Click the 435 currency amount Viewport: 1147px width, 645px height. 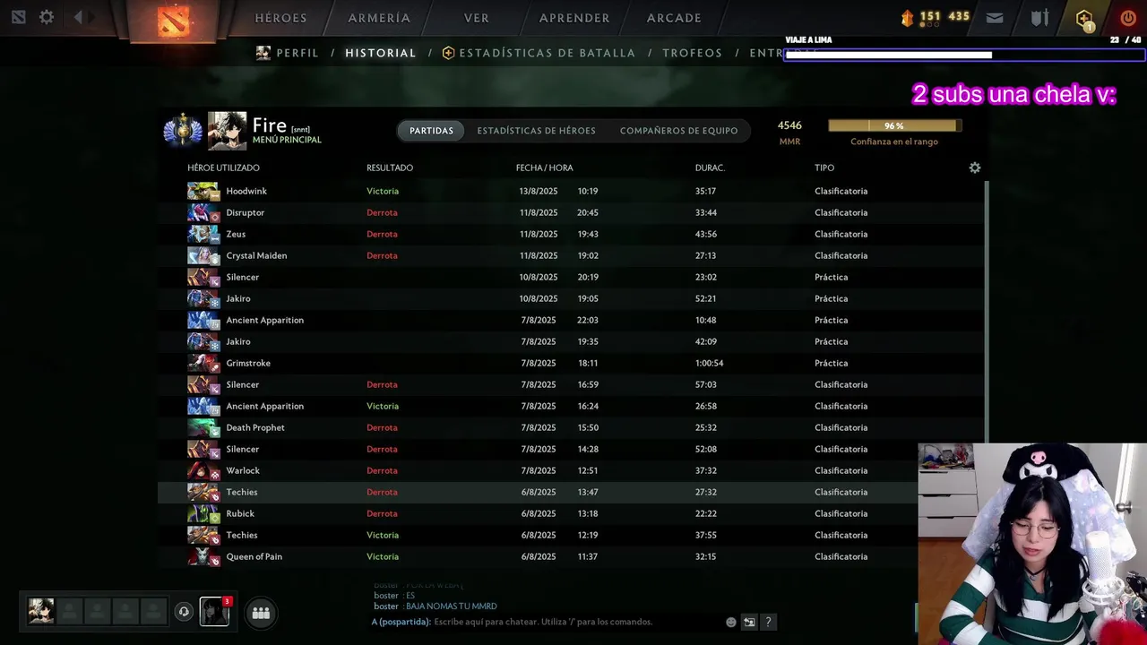click(959, 16)
